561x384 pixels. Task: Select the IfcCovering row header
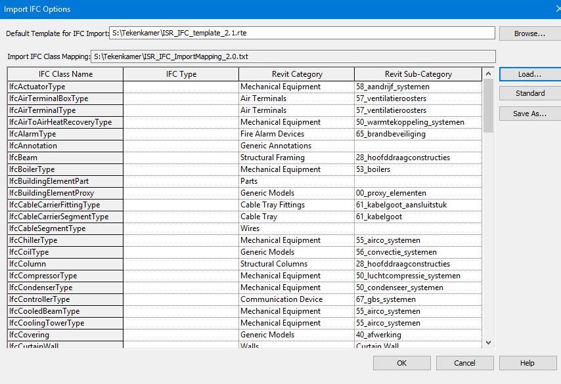click(x=66, y=334)
